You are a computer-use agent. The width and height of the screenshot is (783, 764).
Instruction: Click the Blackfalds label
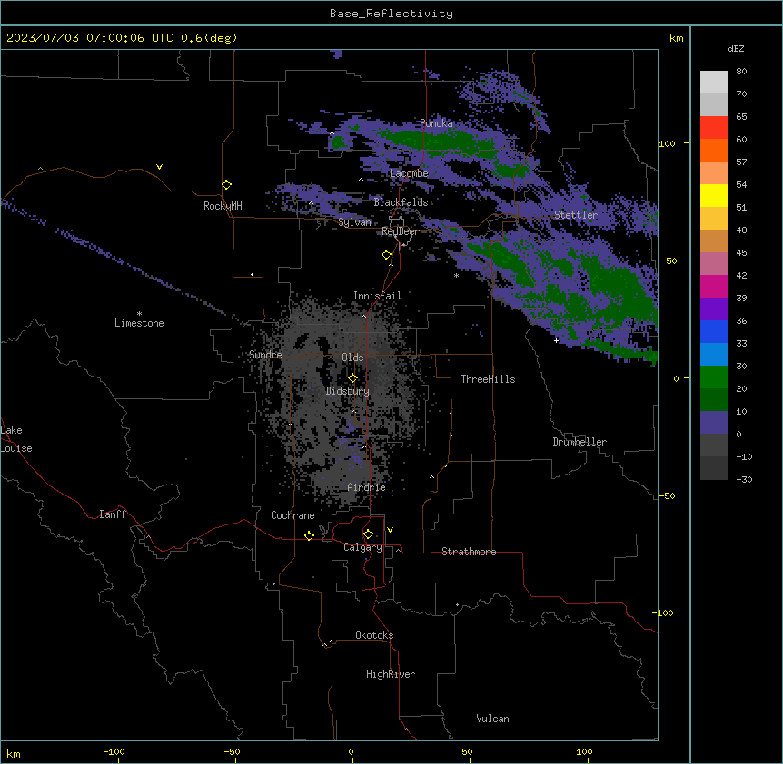coord(401,202)
